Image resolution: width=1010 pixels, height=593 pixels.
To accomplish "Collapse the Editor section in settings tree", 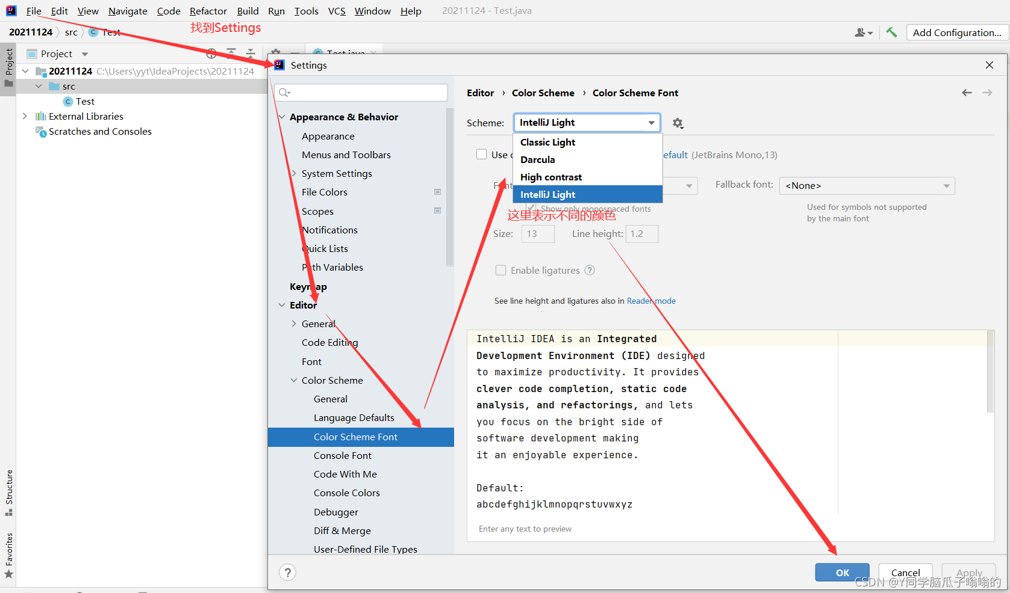I will click(x=282, y=305).
